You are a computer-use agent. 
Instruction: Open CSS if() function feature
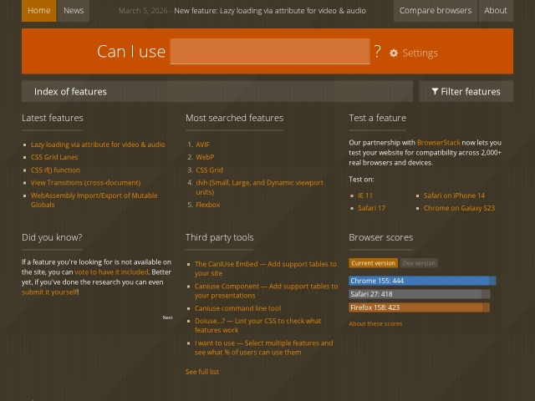(55, 170)
